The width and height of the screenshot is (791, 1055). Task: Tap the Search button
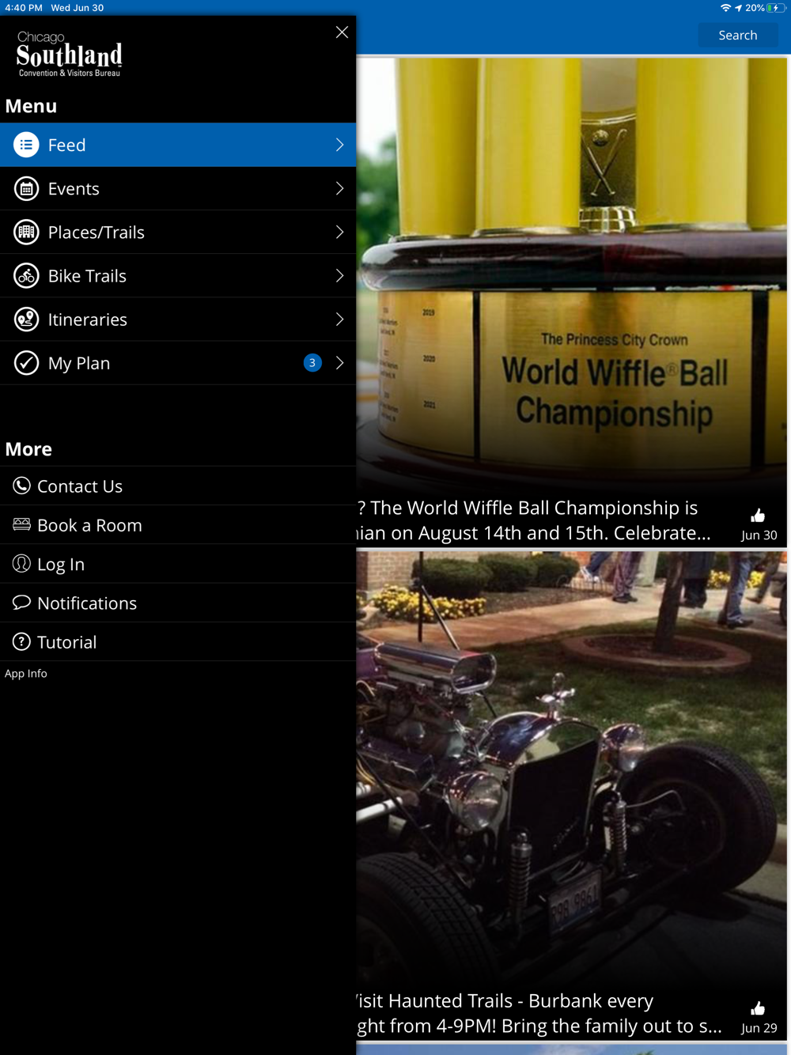click(x=738, y=35)
